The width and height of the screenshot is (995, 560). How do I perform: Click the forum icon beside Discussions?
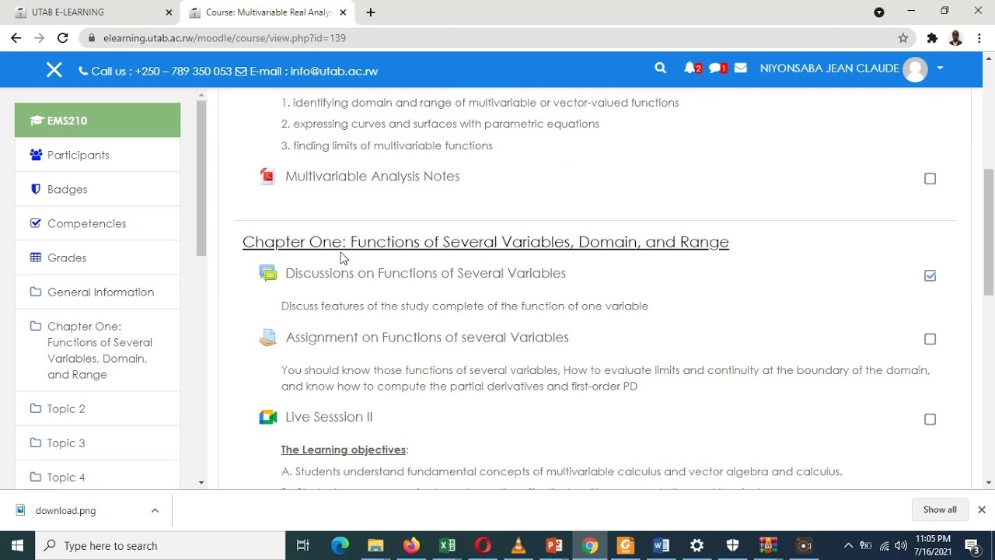[267, 273]
